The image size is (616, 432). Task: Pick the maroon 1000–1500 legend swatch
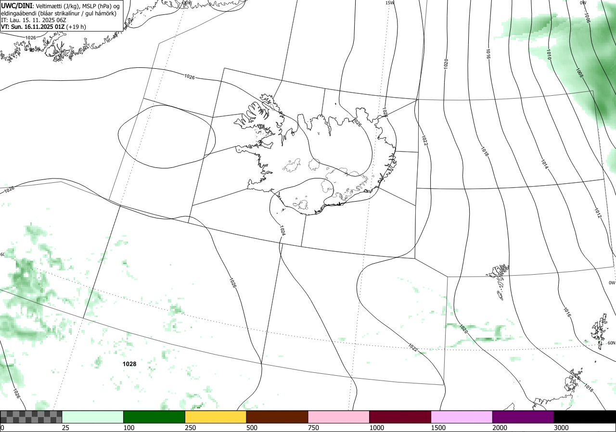(x=400, y=417)
